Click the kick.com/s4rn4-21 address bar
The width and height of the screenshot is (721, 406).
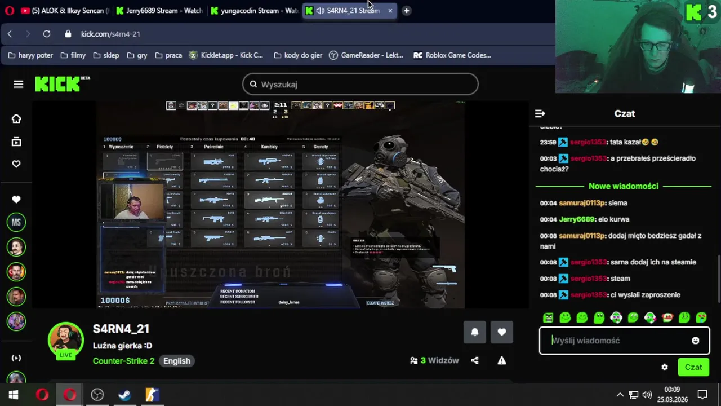tap(110, 34)
